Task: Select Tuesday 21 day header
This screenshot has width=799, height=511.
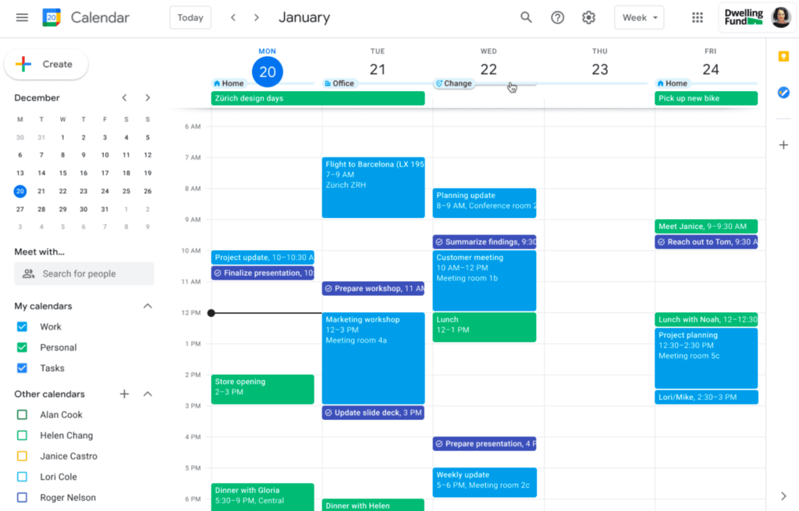Action: click(x=378, y=69)
